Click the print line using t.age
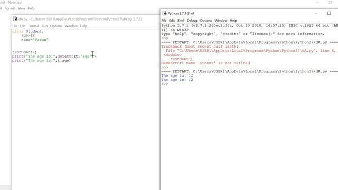The width and height of the screenshot is (338, 190). [x=41, y=61]
